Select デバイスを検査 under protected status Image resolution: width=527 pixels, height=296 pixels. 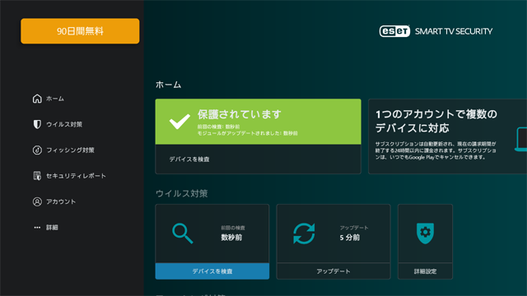coord(258,159)
